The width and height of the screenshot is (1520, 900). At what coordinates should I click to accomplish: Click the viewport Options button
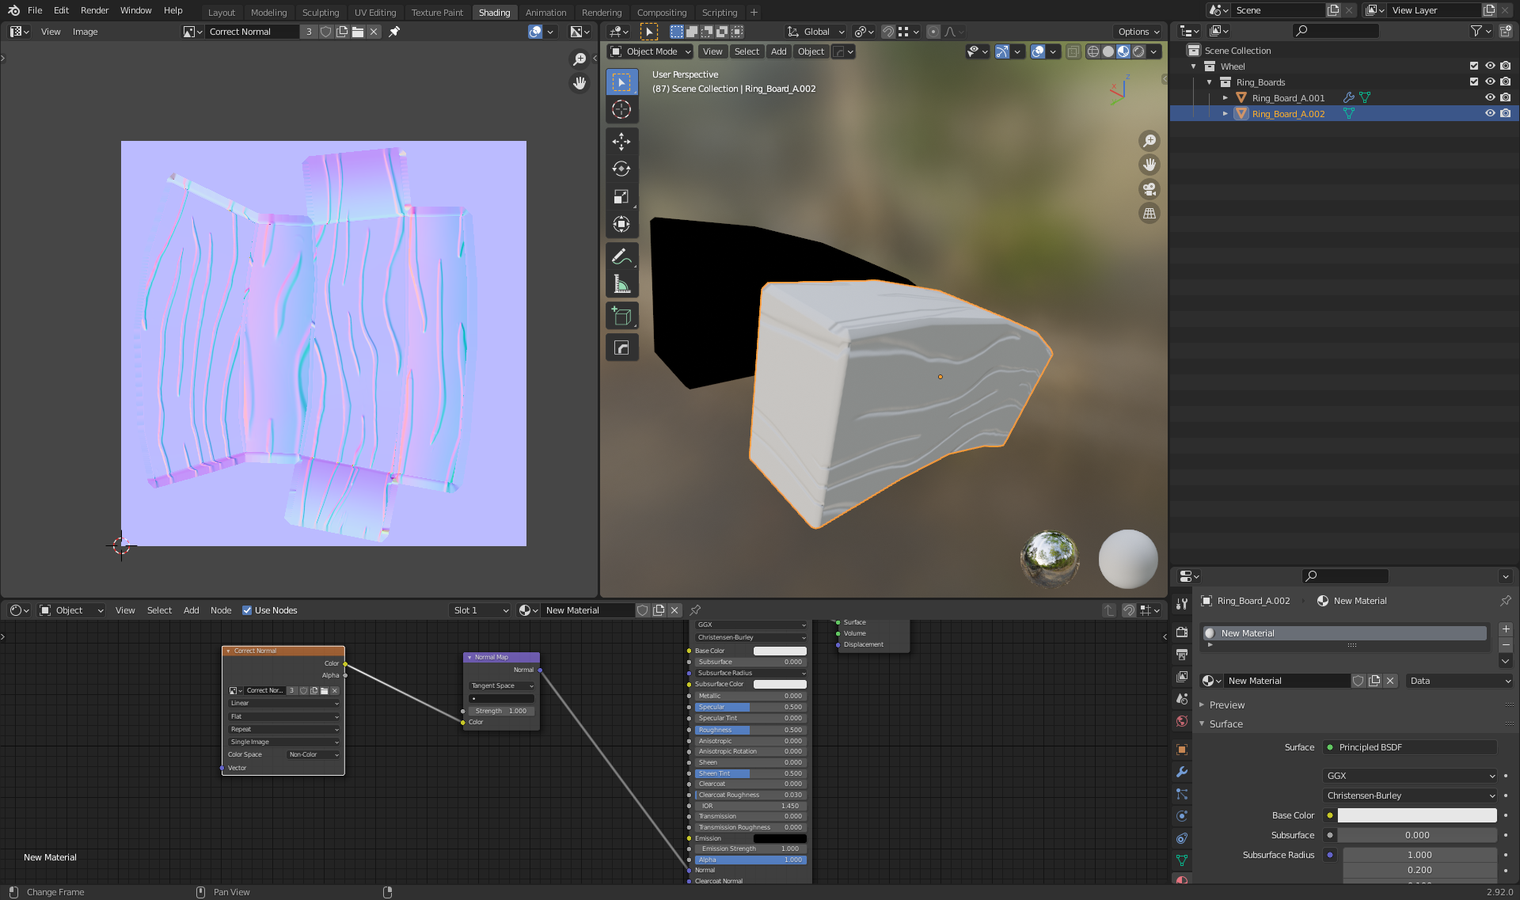[x=1138, y=32]
